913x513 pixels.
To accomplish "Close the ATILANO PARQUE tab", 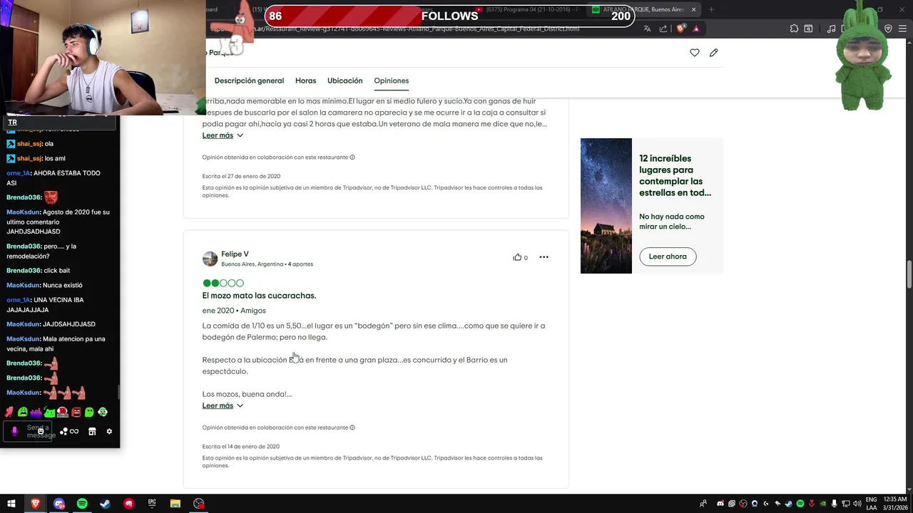I will click(x=693, y=9).
